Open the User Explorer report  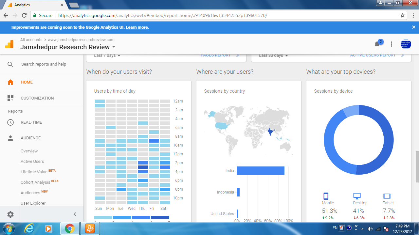[33, 203]
